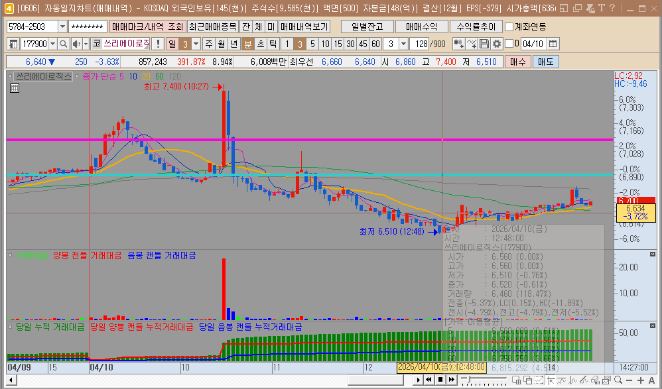
Task: Toggle the 월 (monthly) chart period button
Action: point(222,44)
